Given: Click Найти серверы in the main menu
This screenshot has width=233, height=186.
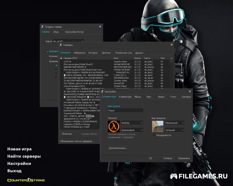Looking at the screenshot, I should coord(24,156).
